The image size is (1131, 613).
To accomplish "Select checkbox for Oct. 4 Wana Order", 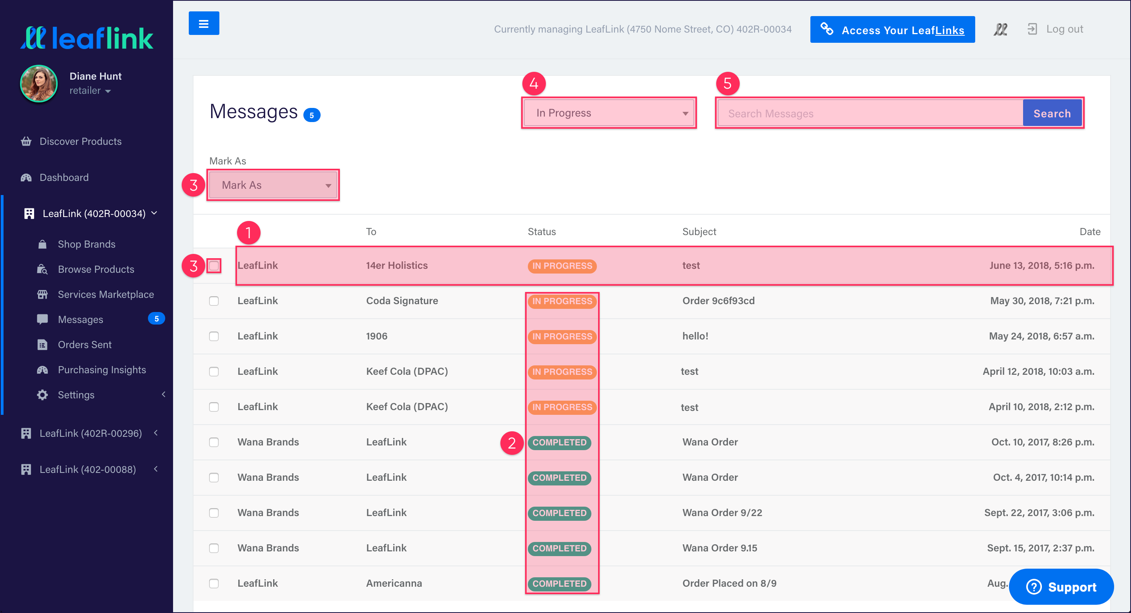I will point(214,477).
